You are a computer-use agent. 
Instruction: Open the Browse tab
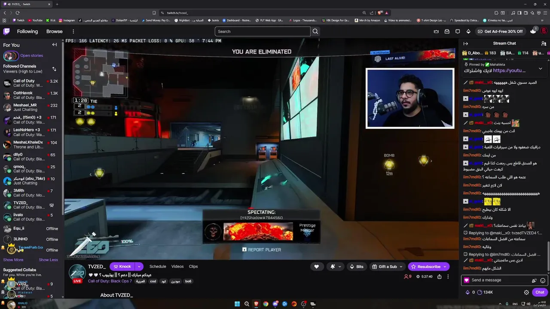[55, 31]
